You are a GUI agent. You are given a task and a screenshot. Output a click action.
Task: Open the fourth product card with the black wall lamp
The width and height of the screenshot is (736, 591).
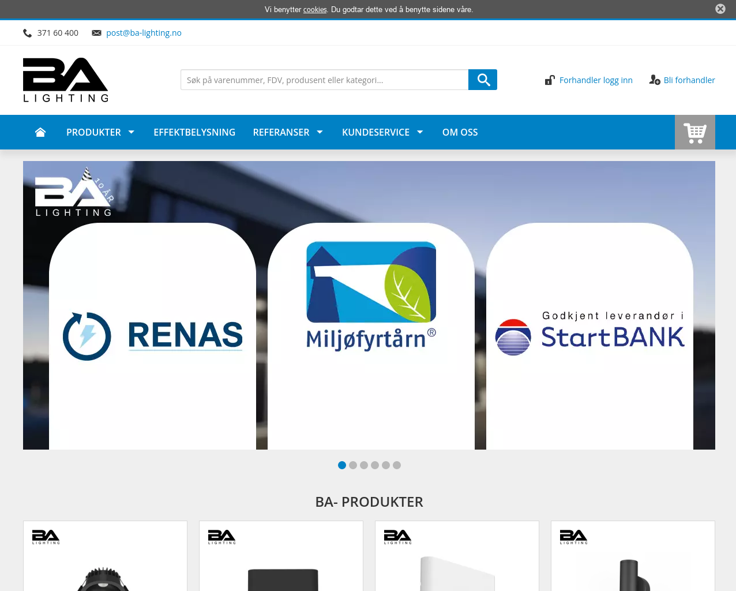tap(633, 556)
